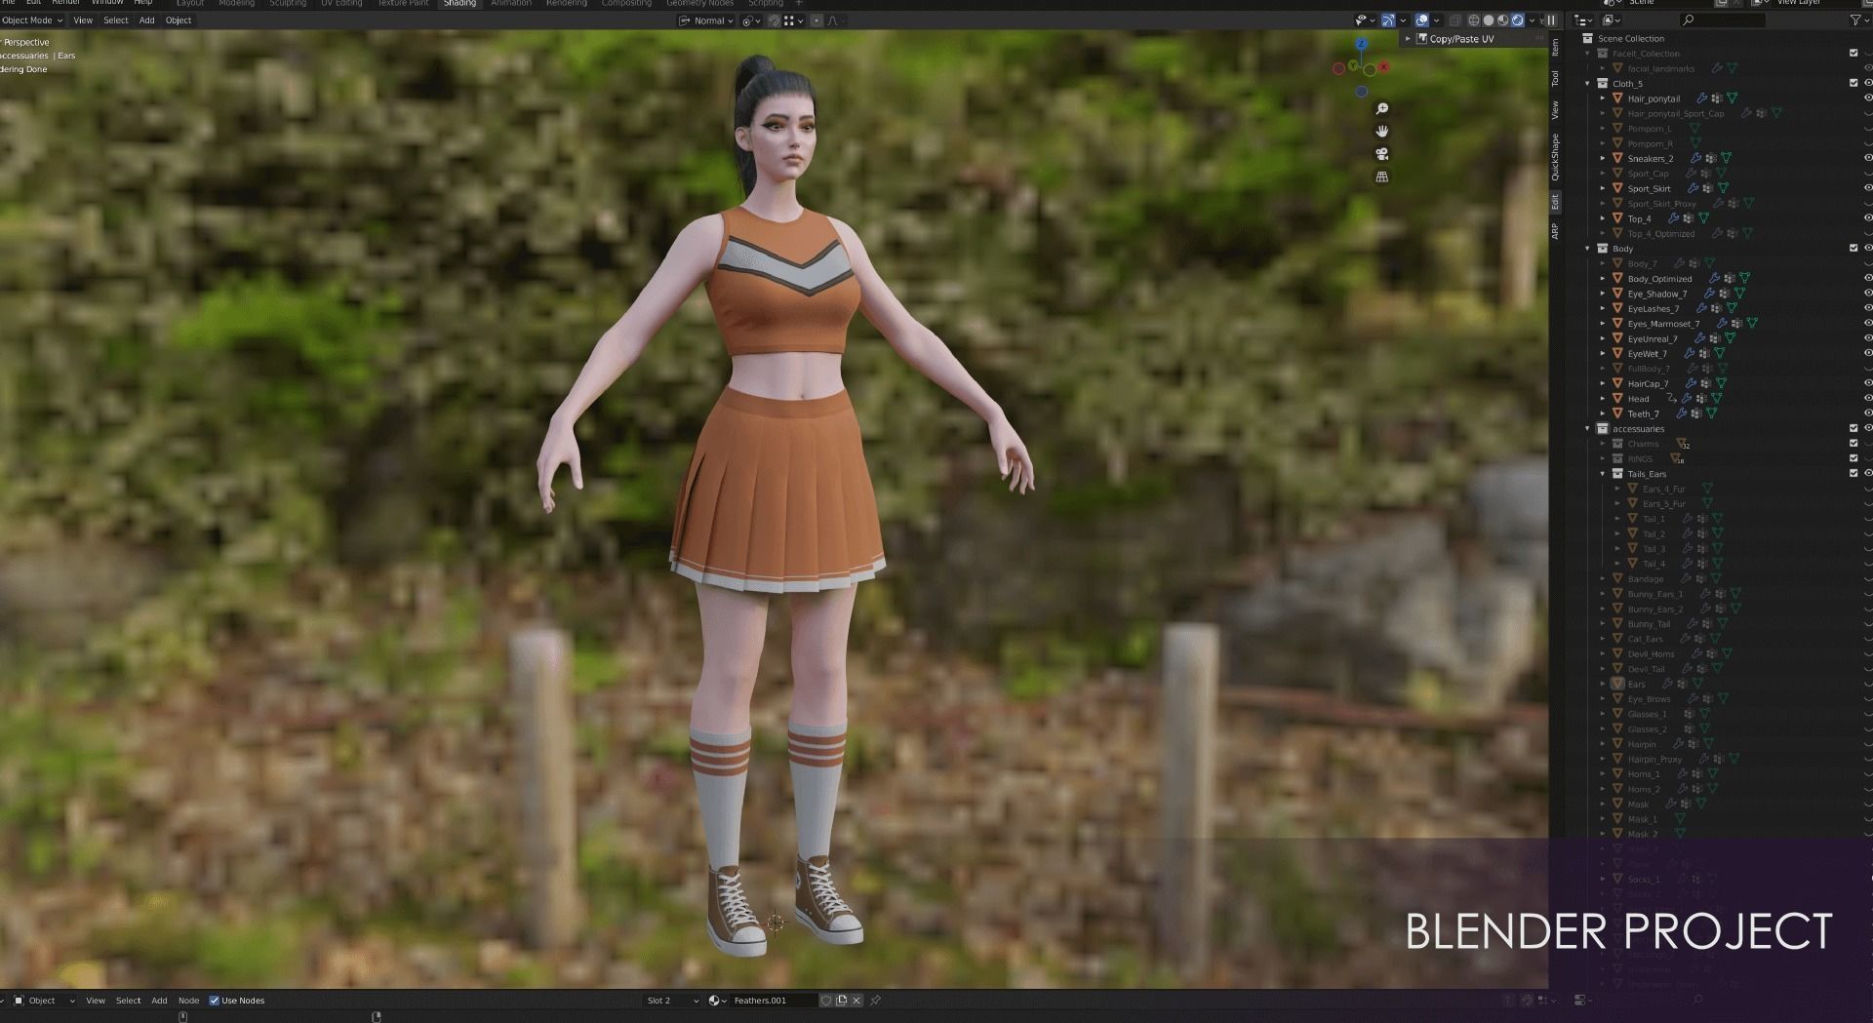Collapse the Cloth_5 collection

click(1588, 83)
